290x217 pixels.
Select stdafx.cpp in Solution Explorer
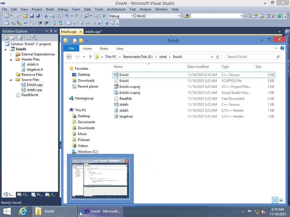tap(34, 90)
